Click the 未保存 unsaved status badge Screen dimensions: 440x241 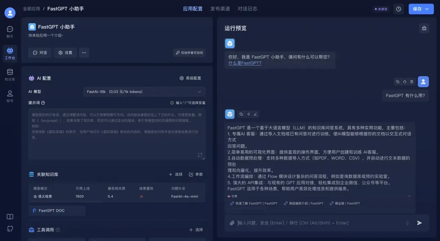pyautogui.click(x=381, y=9)
